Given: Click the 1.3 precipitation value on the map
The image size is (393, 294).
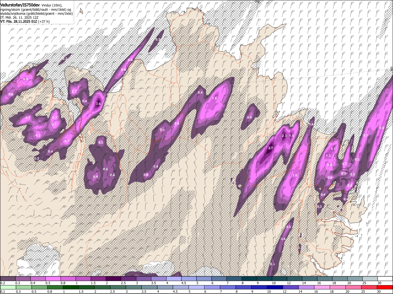Looking at the screenshot, I should tap(328, 156).
